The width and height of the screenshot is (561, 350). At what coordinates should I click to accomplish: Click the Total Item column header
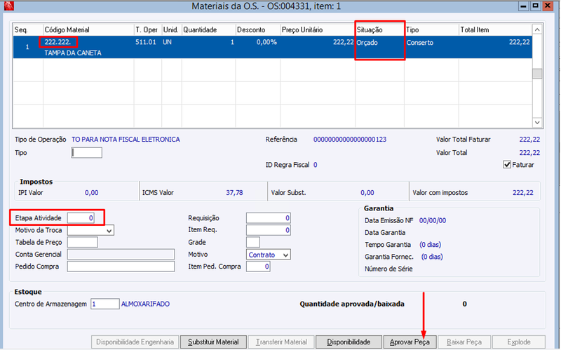495,29
